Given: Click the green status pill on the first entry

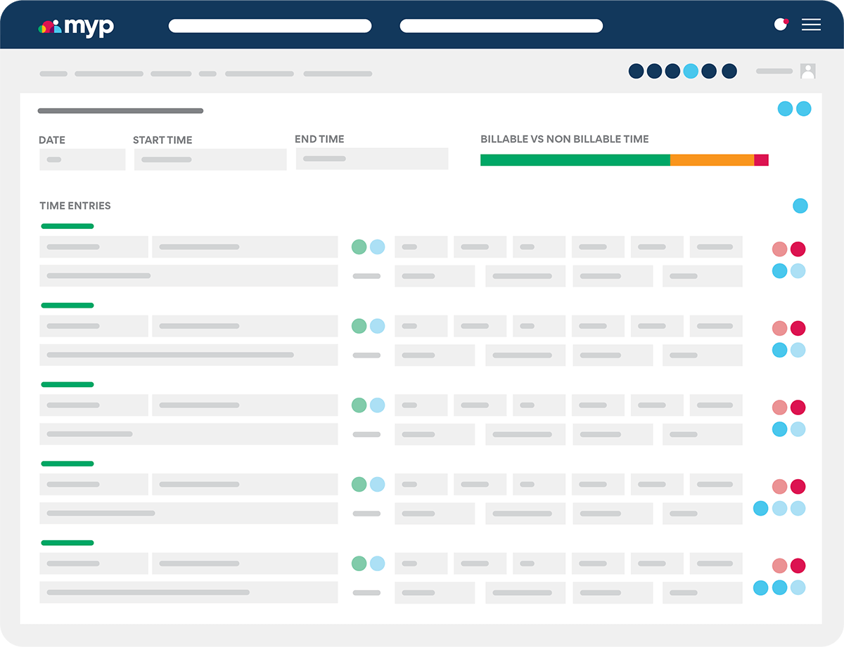Looking at the screenshot, I should pos(68,226).
